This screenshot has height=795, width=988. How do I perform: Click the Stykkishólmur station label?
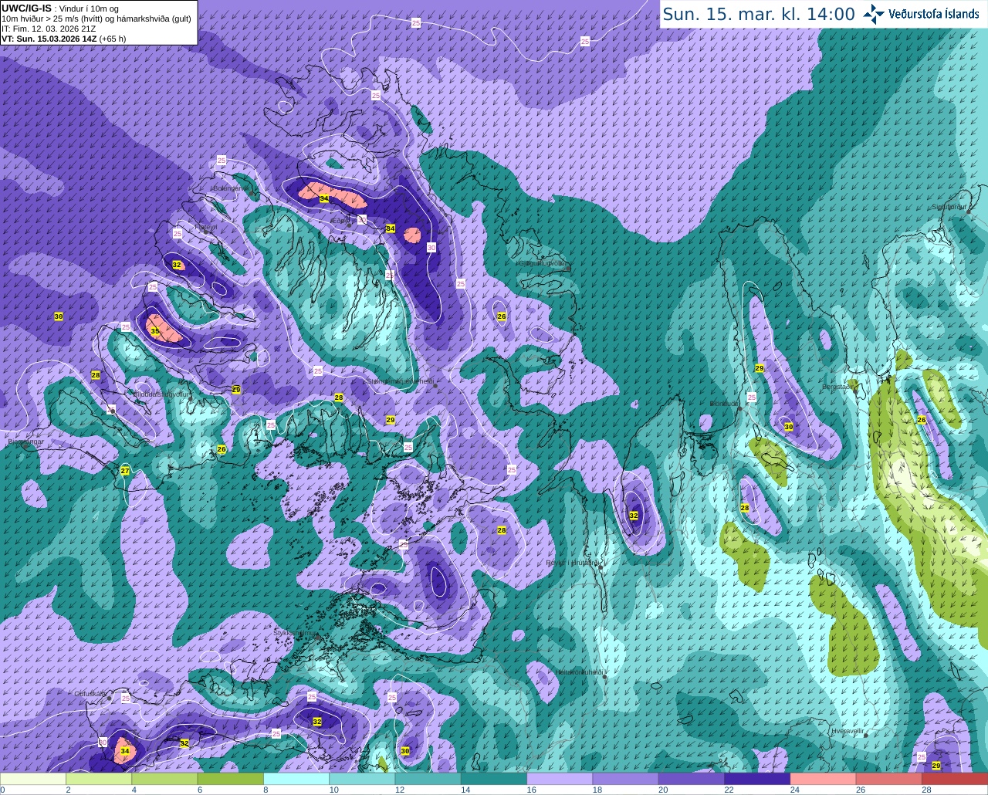tap(296, 633)
